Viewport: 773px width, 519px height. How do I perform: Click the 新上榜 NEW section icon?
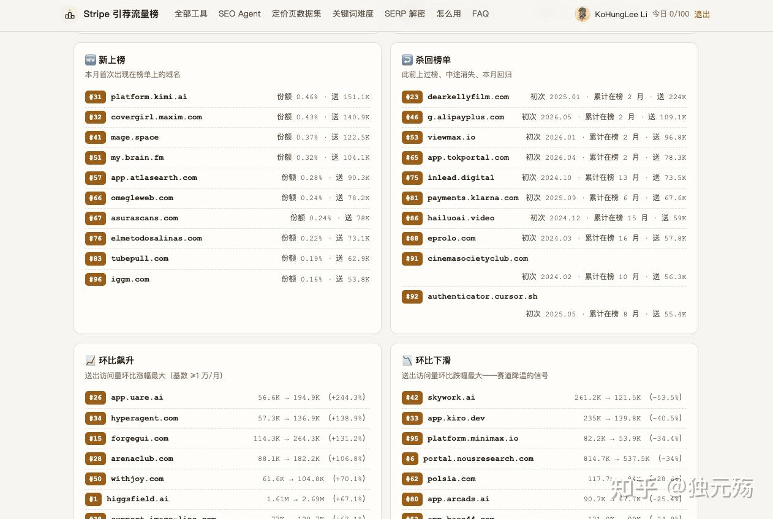pos(91,60)
